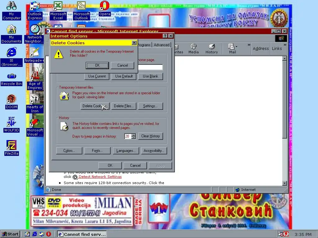
Task: Select the Hearts of Iron desktop shortcut
Action: (35, 104)
